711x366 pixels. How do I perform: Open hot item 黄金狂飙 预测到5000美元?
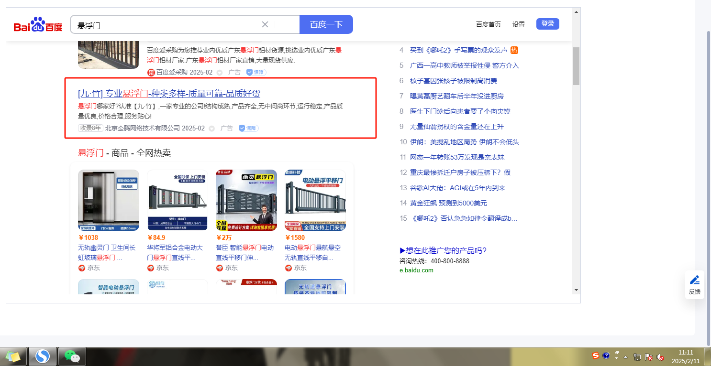click(449, 203)
